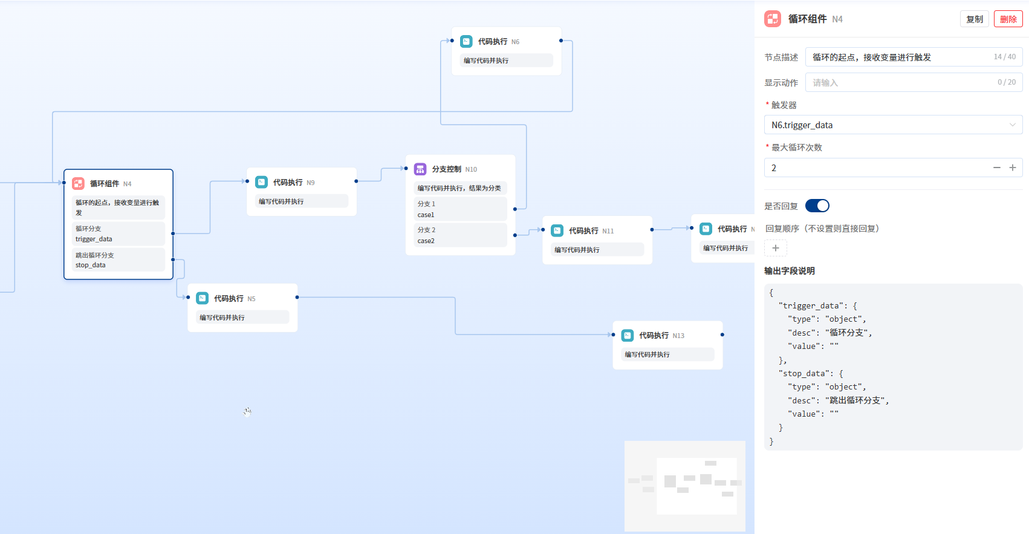Image resolution: width=1029 pixels, height=534 pixels.
Task: Click the code execution N11 node icon
Action: (557, 230)
